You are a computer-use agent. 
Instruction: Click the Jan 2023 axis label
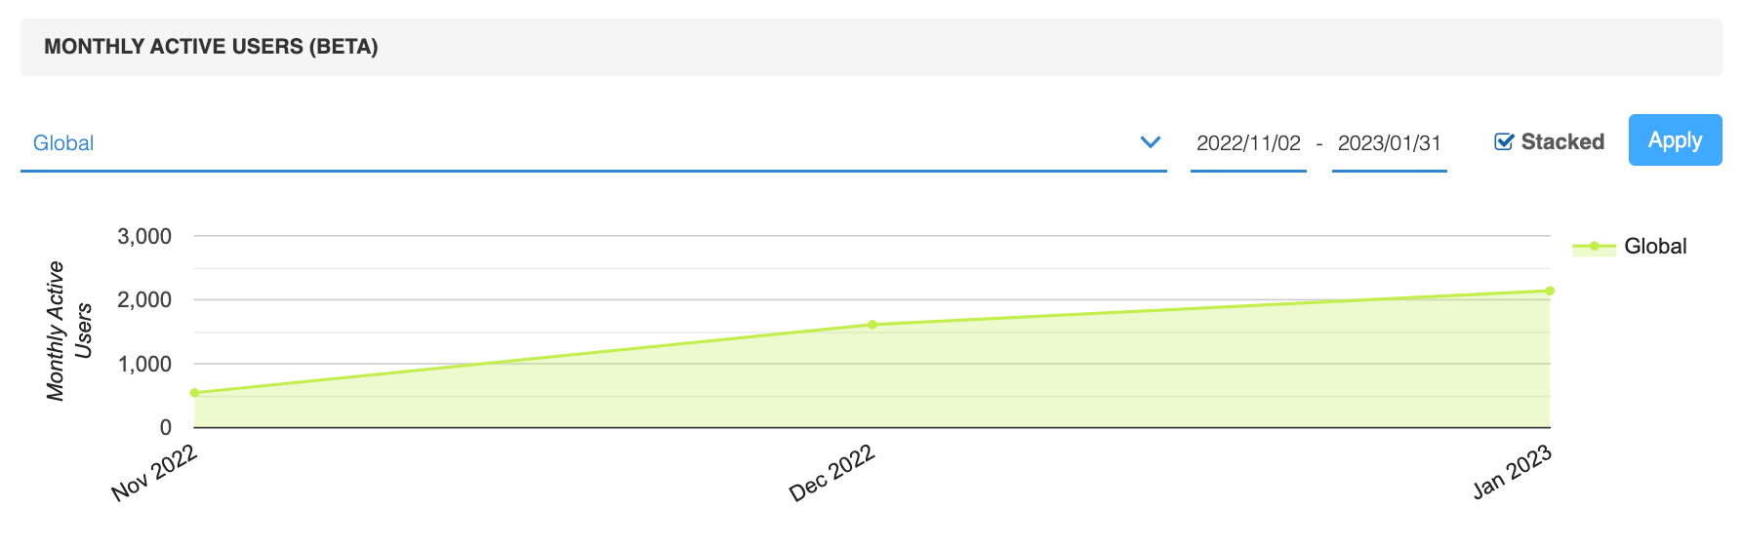[x=1512, y=472]
